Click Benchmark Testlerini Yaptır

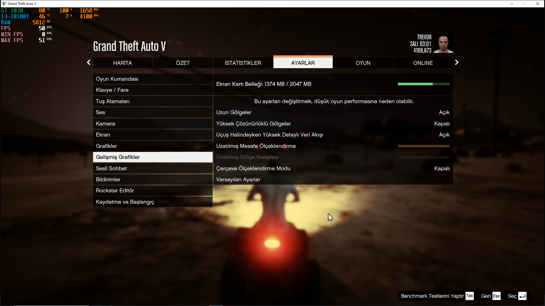point(432,296)
